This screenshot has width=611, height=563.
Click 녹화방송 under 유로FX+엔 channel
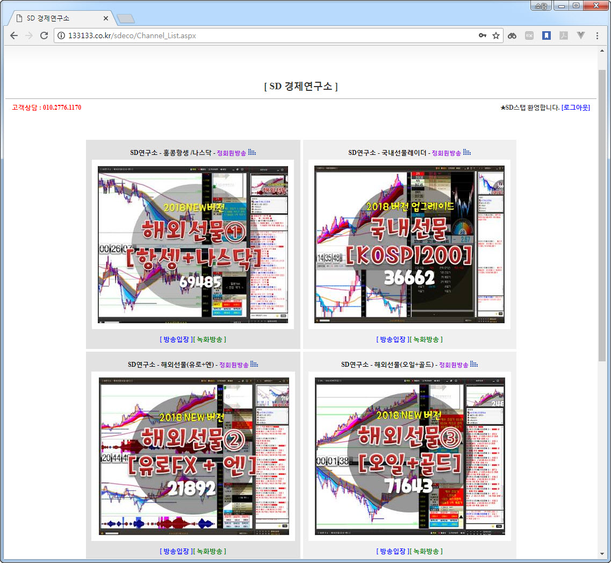click(x=210, y=551)
